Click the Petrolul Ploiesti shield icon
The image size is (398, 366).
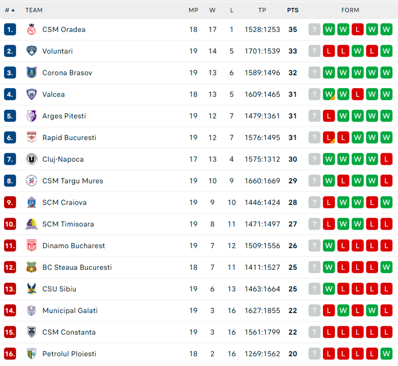coord(31,354)
